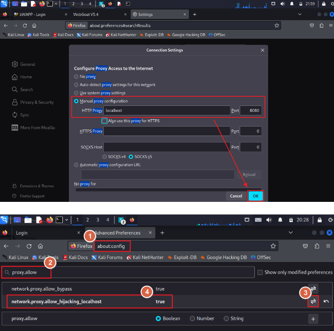
Task: Open Pocket icon in upper Firefox toolbar
Action: coord(312,25)
